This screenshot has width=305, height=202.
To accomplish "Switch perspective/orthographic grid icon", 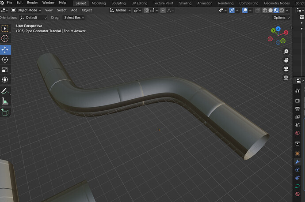I will (x=286, y=78).
